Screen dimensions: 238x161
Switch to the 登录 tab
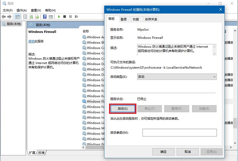123,19
